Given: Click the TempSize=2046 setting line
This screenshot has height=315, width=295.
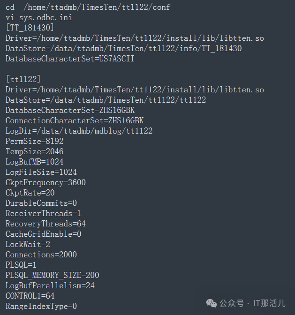Looking at the screenshot, I should (x=35, y=151).
